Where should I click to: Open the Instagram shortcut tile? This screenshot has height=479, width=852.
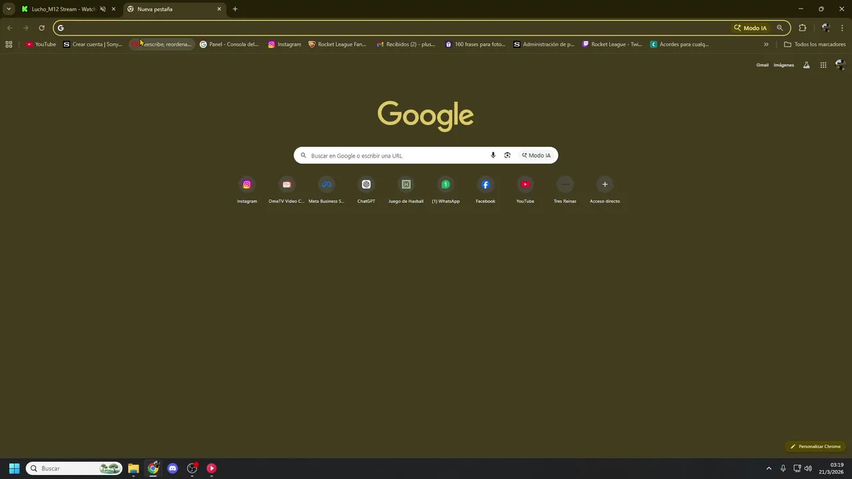point(247,190)
